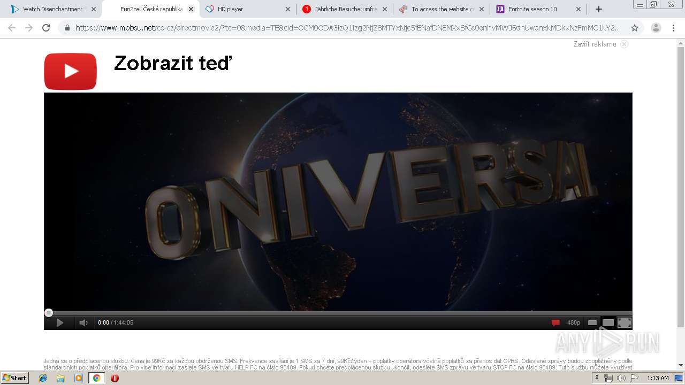Go forward in browser history
The image size is (685, 385).
pyautogui.click(x=29, y=28)
